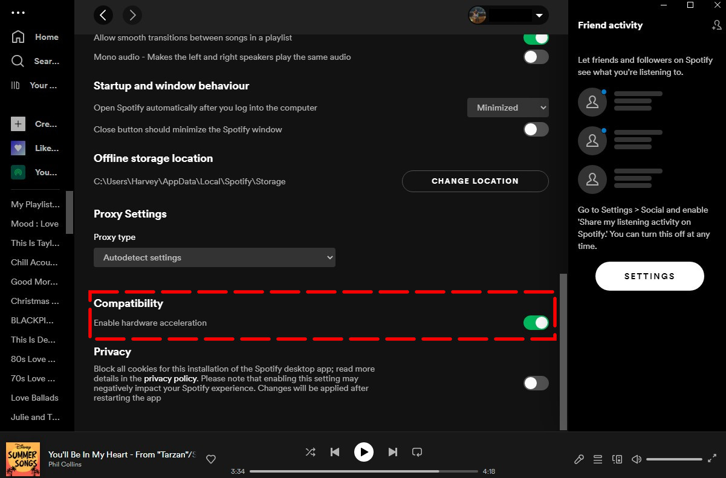The width and height of the screenshot is (726, 478).
Task: Go to Home from the sidebar
Action: [x=36, y=37]
